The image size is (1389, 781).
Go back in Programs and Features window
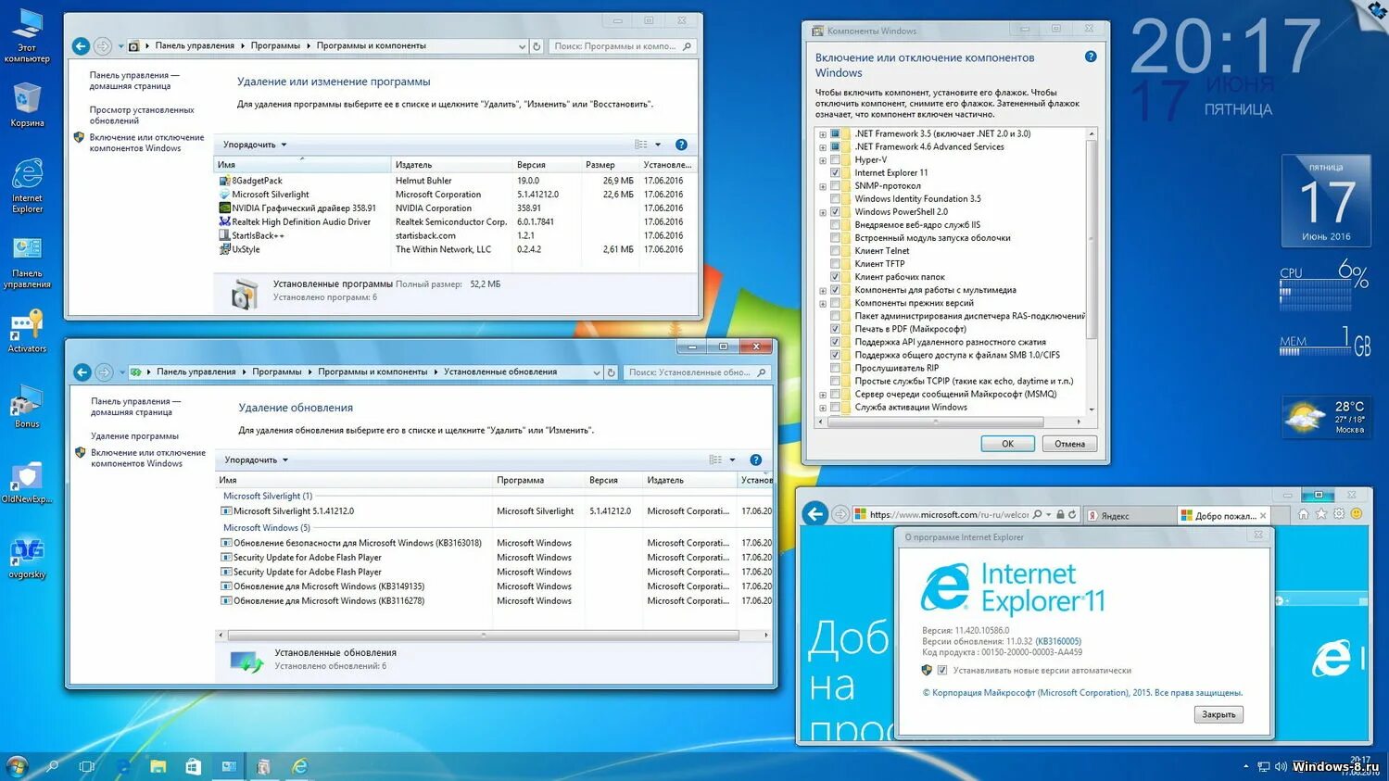click(81, 45)
